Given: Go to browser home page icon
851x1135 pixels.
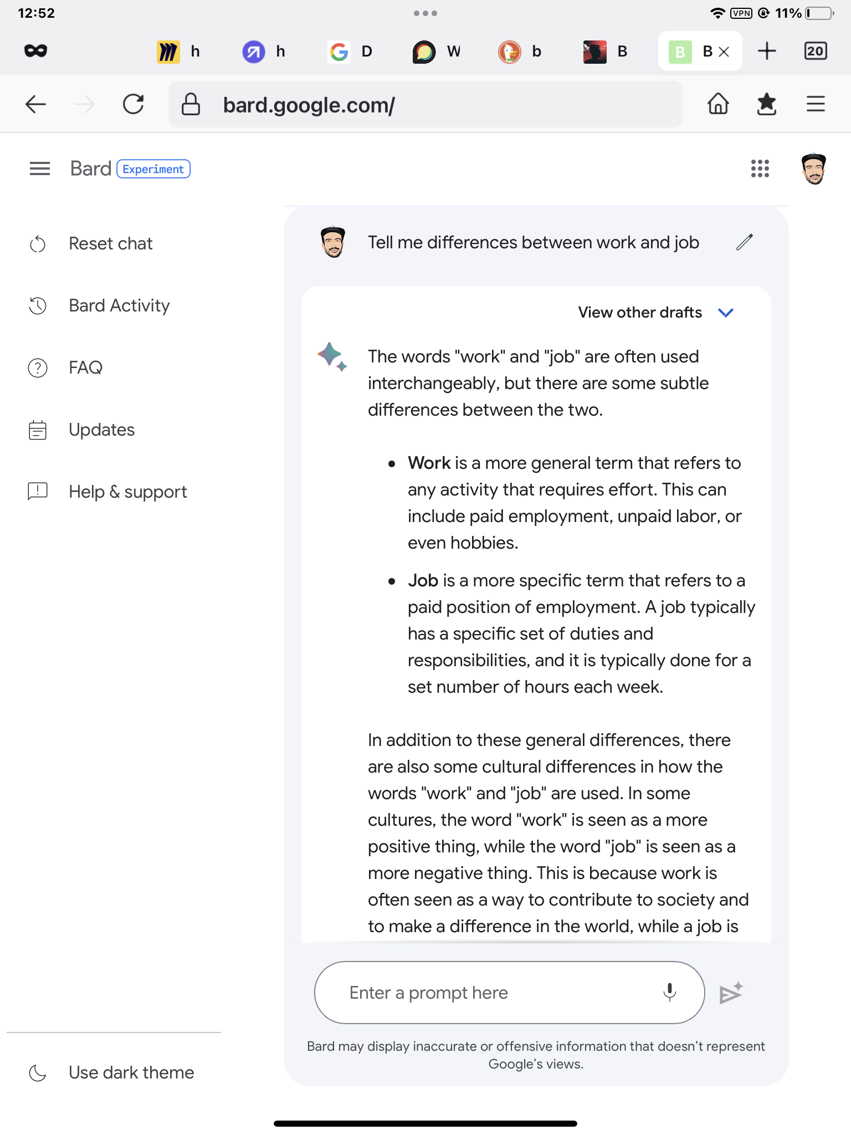Looking at the screenshot, I should [x=718, y=104].
